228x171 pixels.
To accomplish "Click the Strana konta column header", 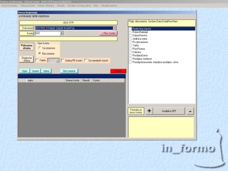I will 72,80.
